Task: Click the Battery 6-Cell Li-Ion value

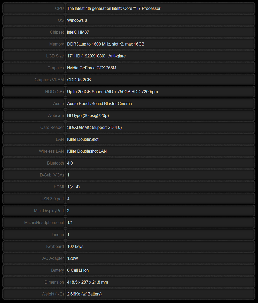Action: (78, 270)
